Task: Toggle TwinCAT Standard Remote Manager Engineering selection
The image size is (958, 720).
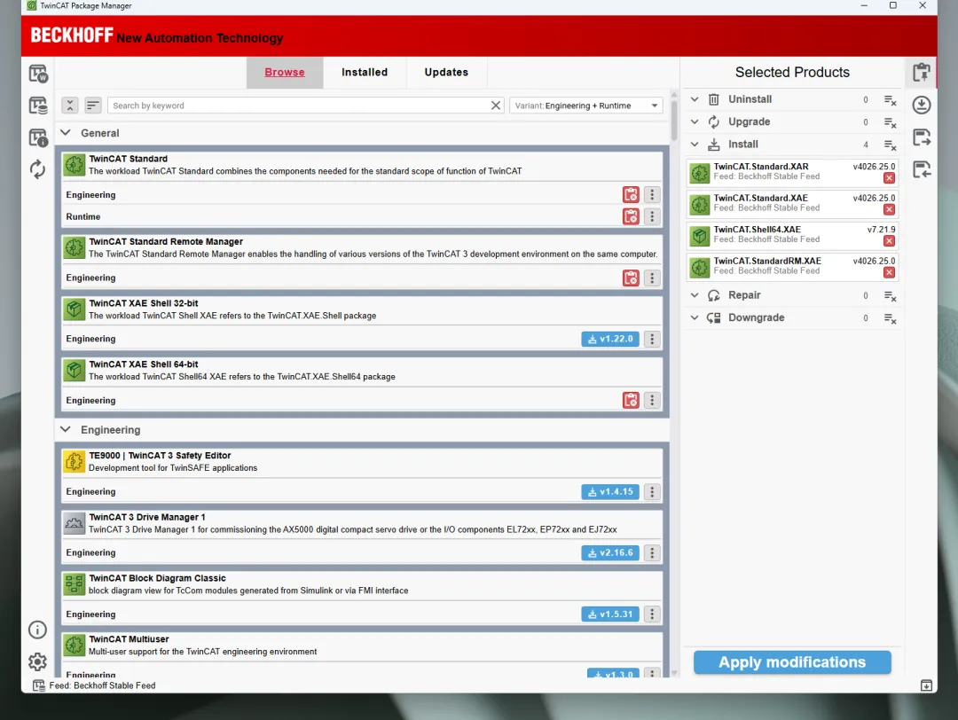Action: click(x=631, y=278)
